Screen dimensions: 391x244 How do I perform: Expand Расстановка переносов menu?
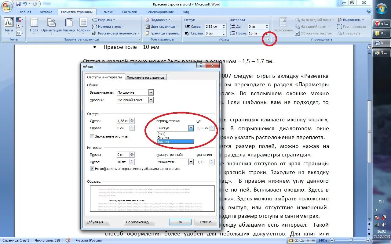116,33
